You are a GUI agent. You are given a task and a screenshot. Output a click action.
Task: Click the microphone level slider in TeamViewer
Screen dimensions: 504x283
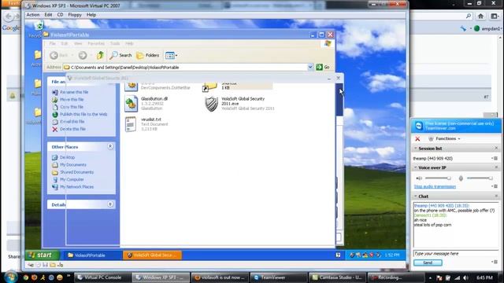pyautogui.click(x=480, y=178)
